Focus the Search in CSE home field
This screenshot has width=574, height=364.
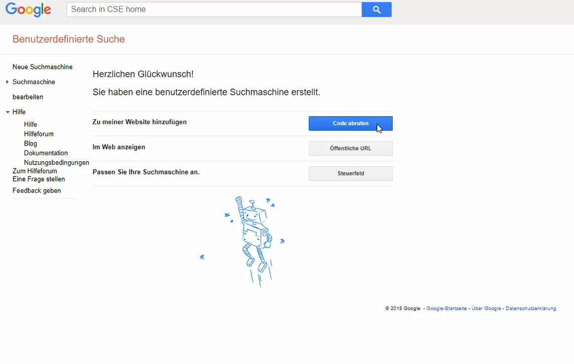coord(214,9)
